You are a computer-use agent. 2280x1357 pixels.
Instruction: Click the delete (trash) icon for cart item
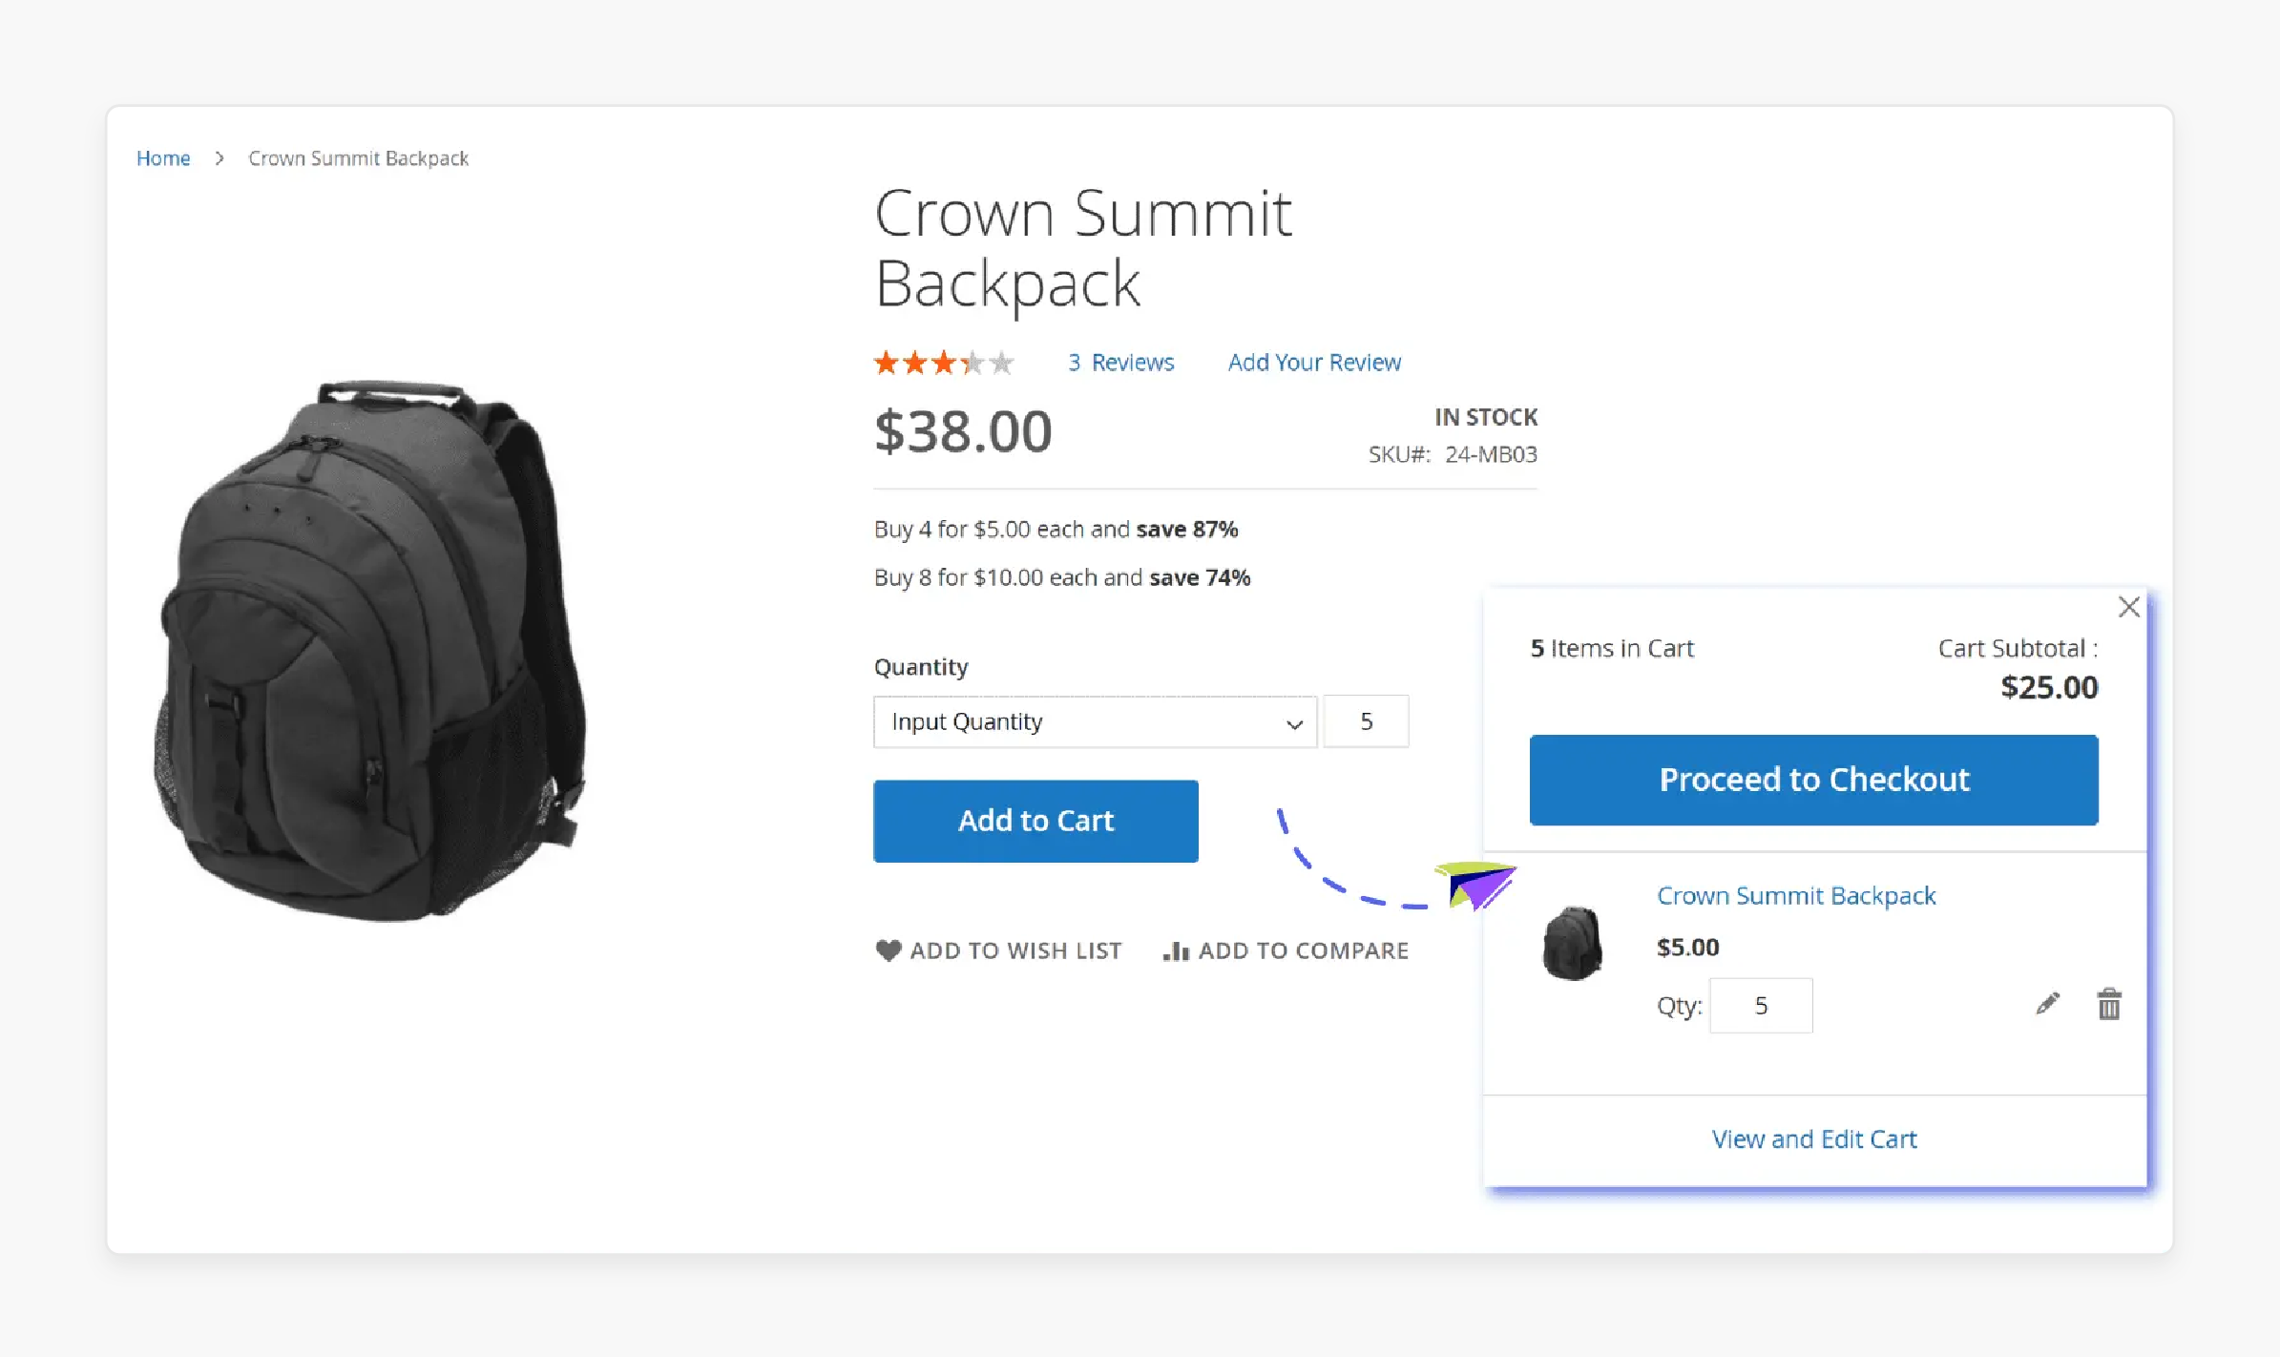click(x=2110, y=1005)
